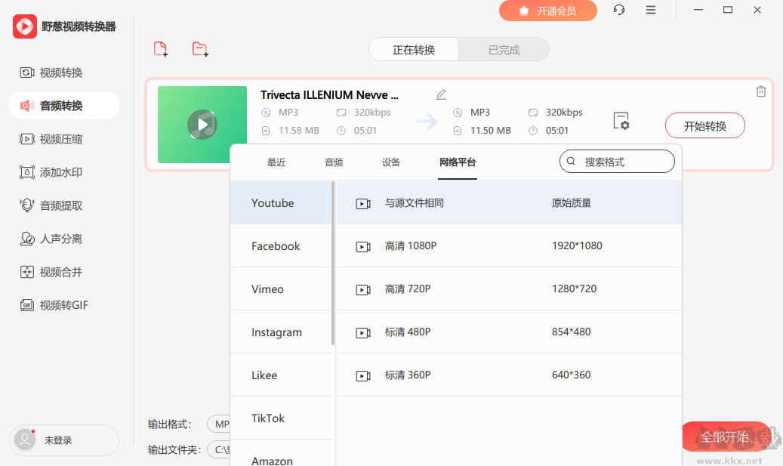This screenshot has height=466, width=783.
Task: Click the 全部开始 button
Action: [725, 436]
